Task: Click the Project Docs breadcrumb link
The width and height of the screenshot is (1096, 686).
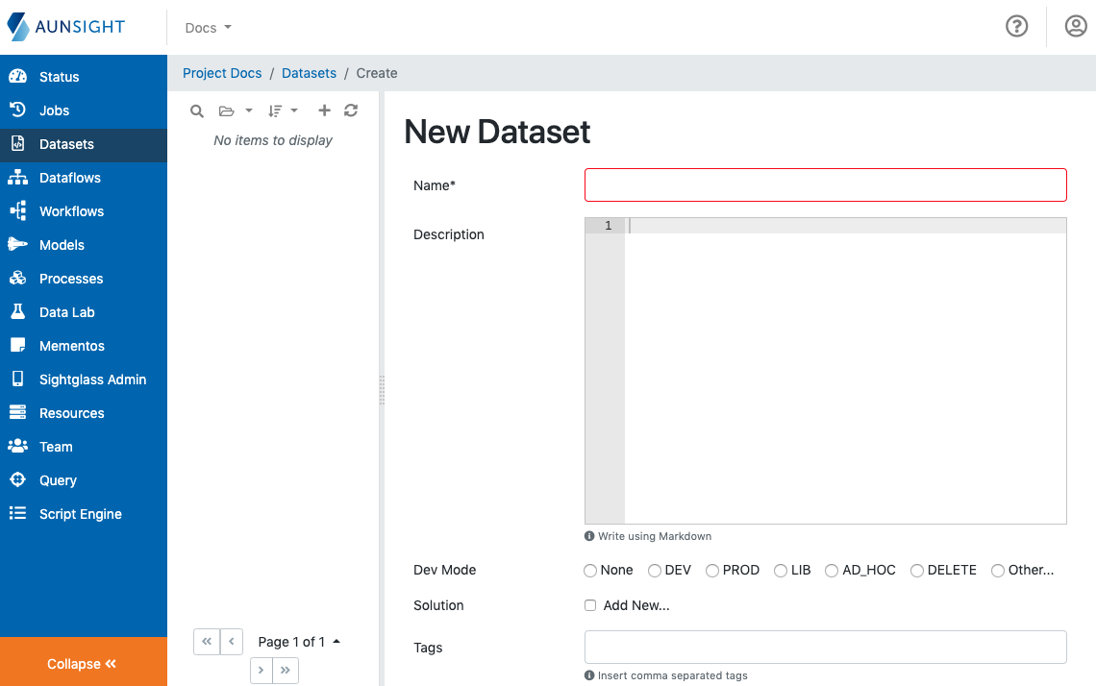Action: pyautogui.click(x=222, y=73)
